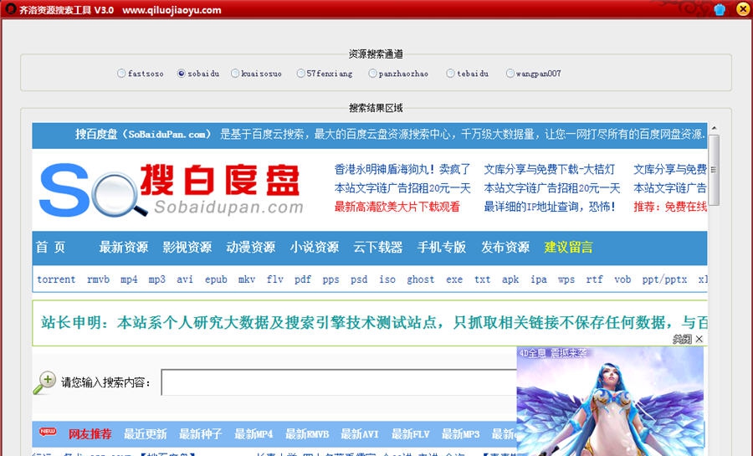Open 影视资源 nav item
Viewport: 753px width, 456px height.
click(x=187, y=247)
